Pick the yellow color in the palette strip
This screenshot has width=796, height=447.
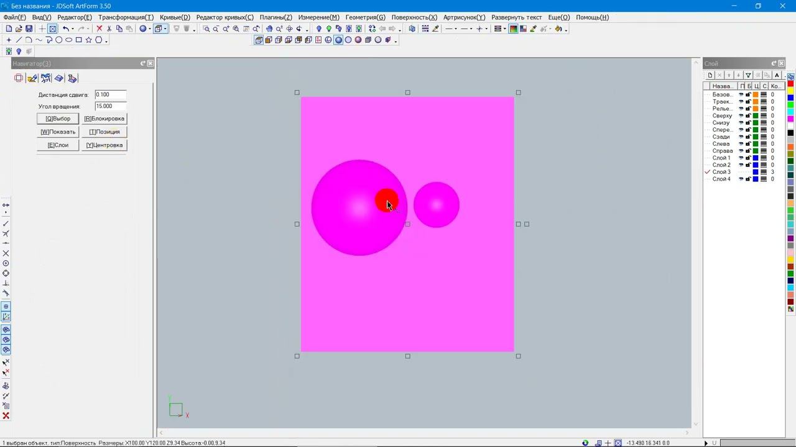[x=791, y=91]
